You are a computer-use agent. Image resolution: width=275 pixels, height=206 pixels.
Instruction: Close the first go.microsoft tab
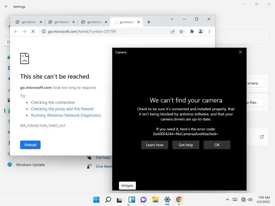coord(41,22)
